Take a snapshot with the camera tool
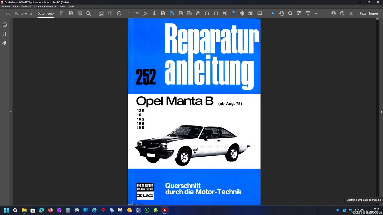The height and width of the screenshot is (215, 383). (x=101, y=13)
